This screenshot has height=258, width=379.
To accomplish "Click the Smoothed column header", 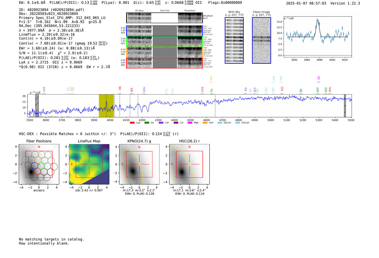I will pyautogui.click(x=190, y=11).
